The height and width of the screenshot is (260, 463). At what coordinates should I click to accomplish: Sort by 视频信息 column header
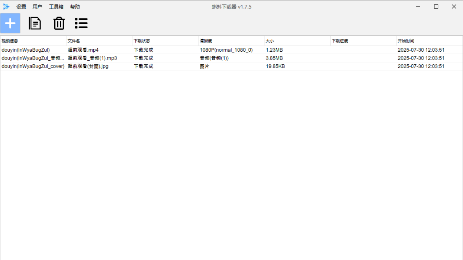pyautogui.click(x=33, y=41)
